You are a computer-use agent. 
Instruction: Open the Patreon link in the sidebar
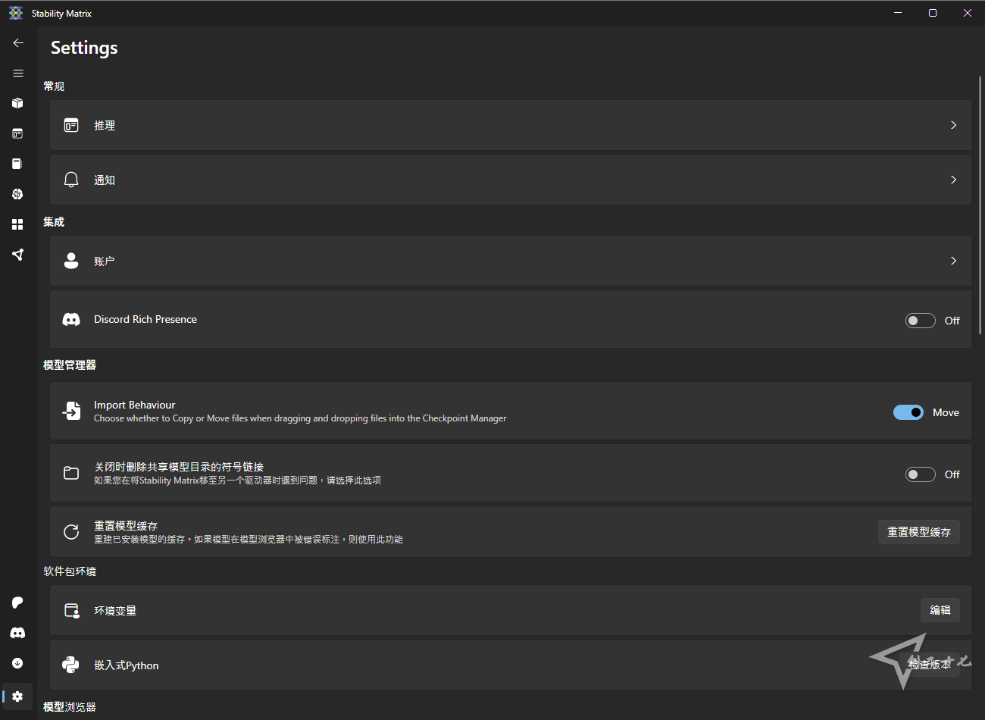click(18, 603)
